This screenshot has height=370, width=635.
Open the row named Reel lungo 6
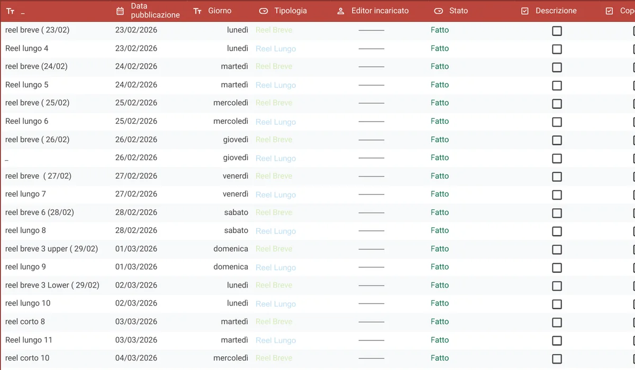26,121
